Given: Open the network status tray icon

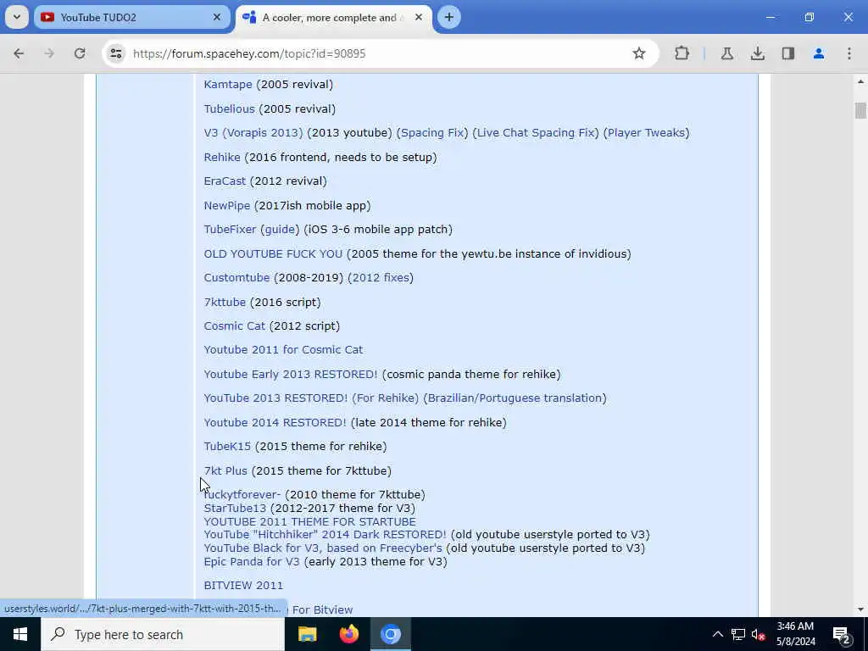Looking at the screenshot, I should [x=738, y=634].
